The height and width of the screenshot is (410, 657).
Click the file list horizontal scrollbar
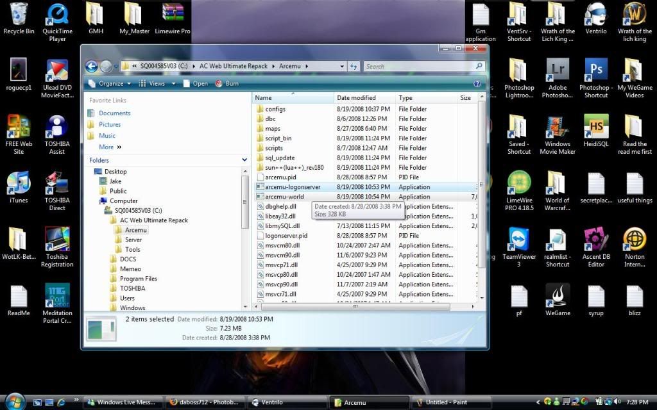[355, 307]
